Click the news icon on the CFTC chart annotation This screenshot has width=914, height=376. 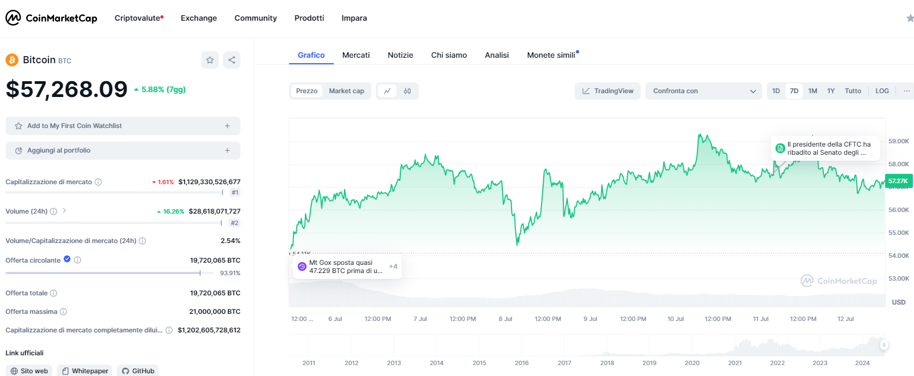tap(780, 148)
